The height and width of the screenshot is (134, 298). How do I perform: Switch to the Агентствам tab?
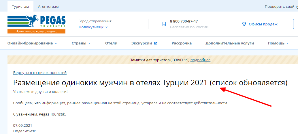[48, 6]
